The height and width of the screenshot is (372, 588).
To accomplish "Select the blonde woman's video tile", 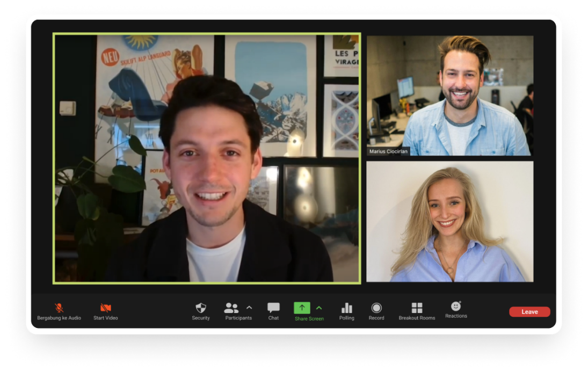I will (450, 222).
